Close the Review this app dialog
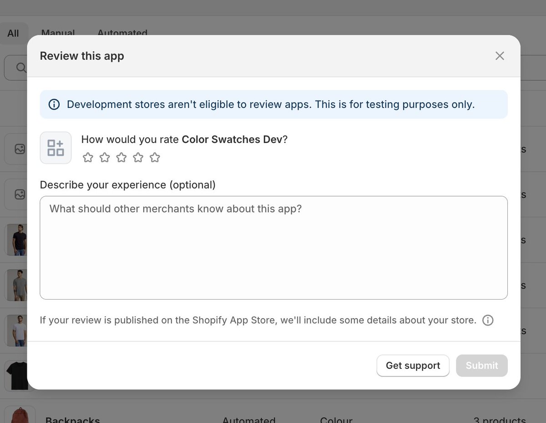This screenshot has width=546, height=423. (x=500, y=56)
